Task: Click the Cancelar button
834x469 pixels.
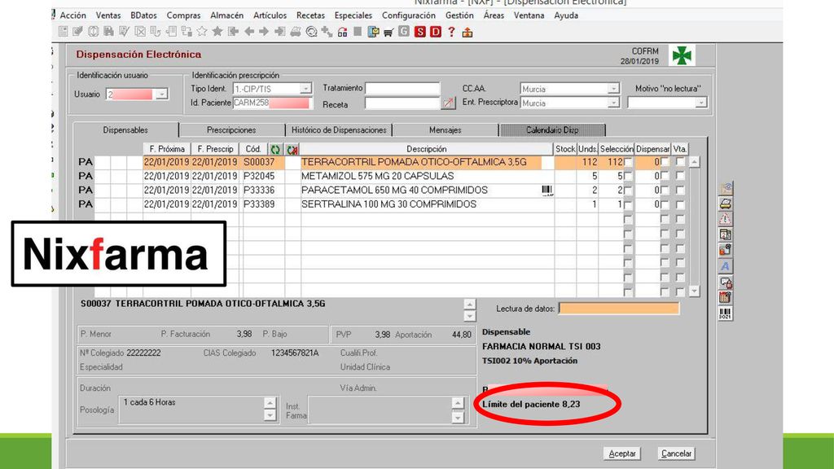Action: point(676,454)
